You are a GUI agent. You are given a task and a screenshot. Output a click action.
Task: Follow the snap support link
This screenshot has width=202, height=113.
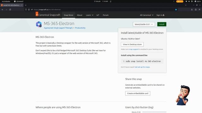(x=134, y=49)
